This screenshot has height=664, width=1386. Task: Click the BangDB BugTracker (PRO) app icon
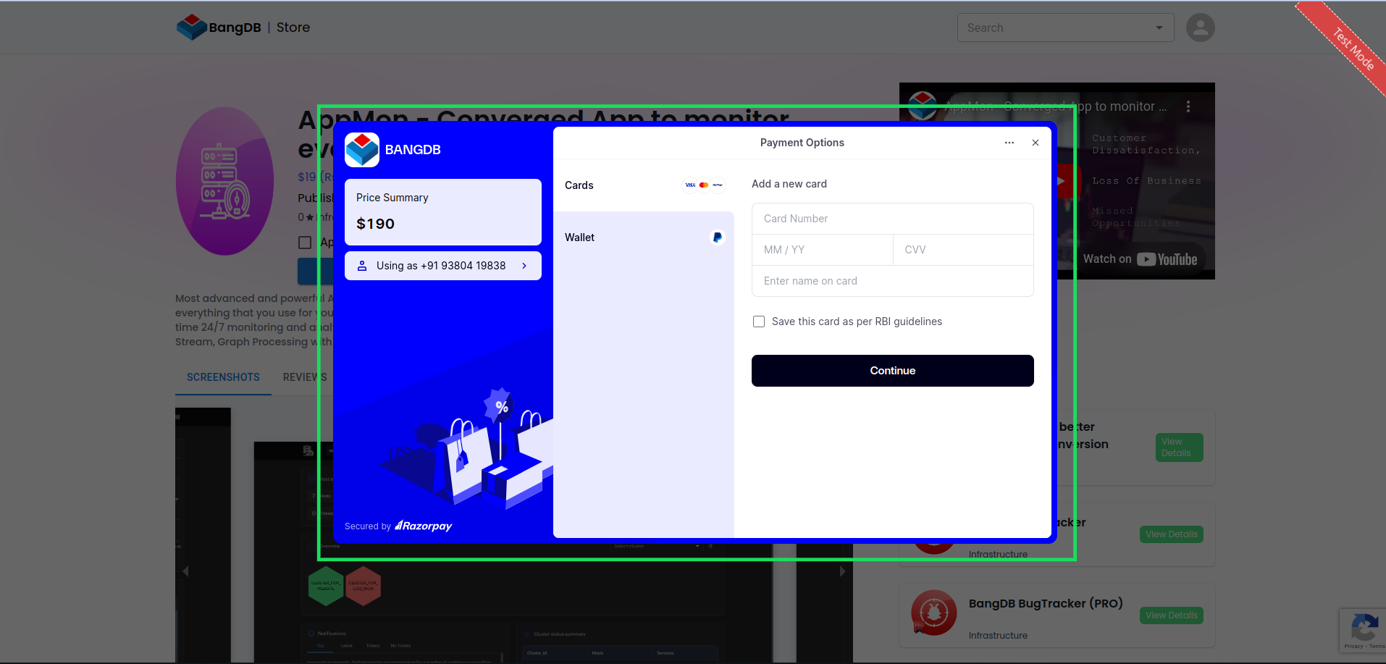click(x=933, y=613)
